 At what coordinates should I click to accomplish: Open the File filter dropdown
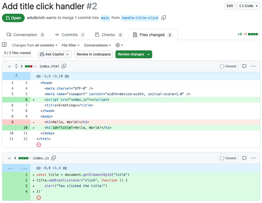71,45
